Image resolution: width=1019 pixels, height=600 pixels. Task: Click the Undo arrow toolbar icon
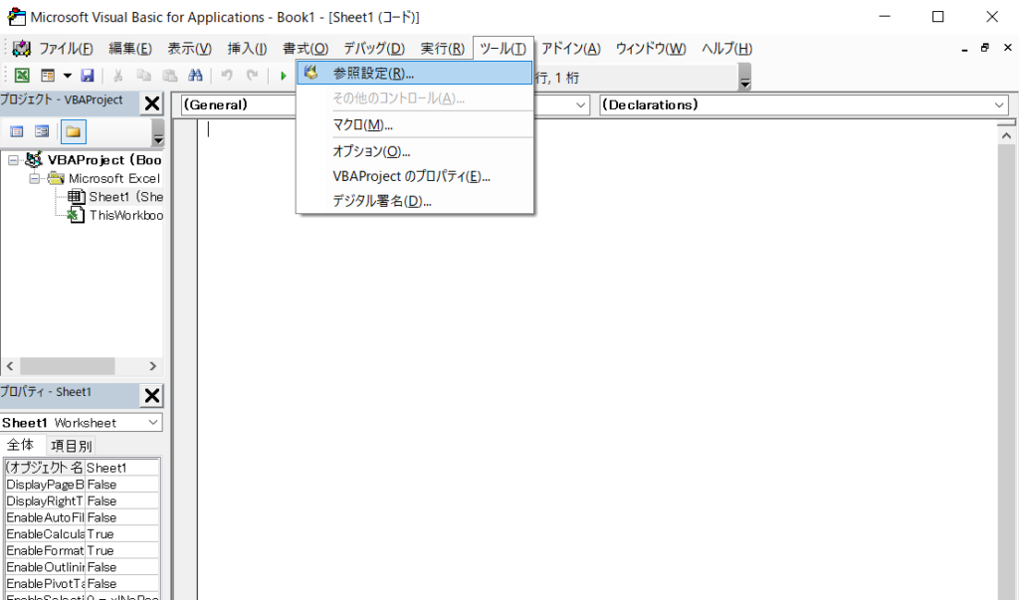[226, 76]
